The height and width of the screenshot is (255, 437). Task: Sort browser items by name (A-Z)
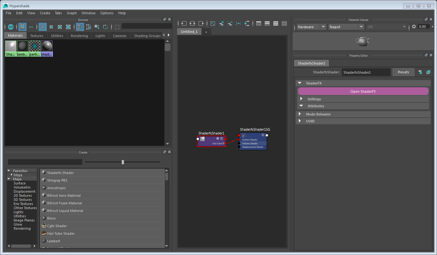[x=80, y=27]
